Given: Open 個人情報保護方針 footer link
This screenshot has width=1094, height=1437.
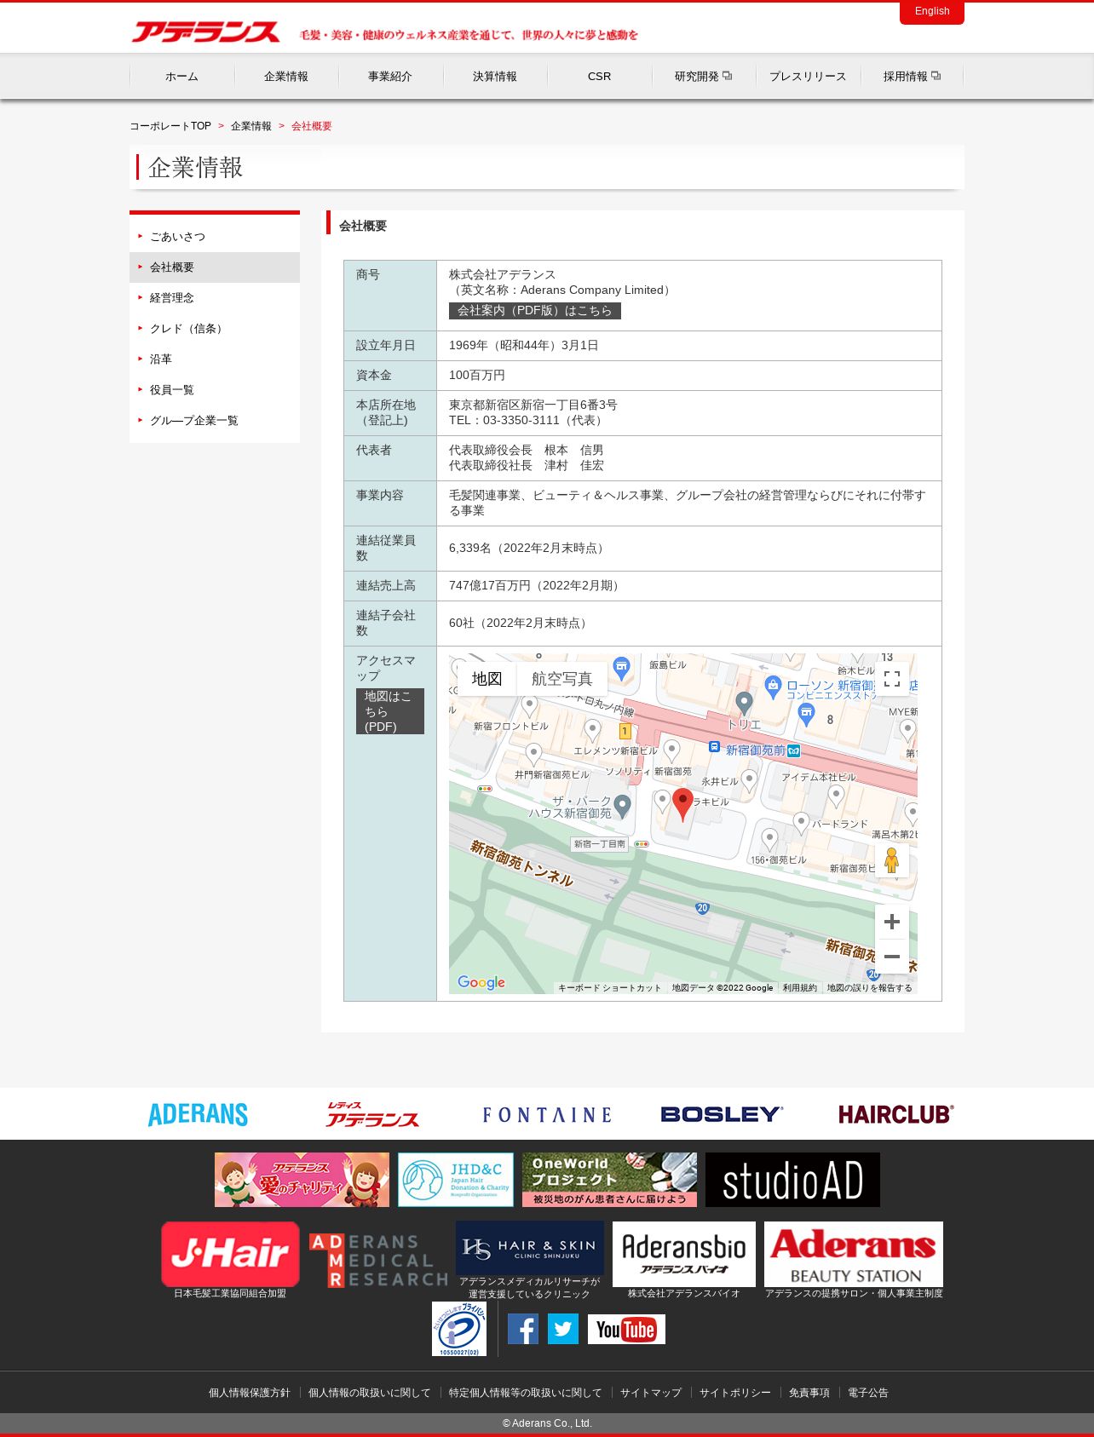Looking at the screenshot, I should point(250,1393).
